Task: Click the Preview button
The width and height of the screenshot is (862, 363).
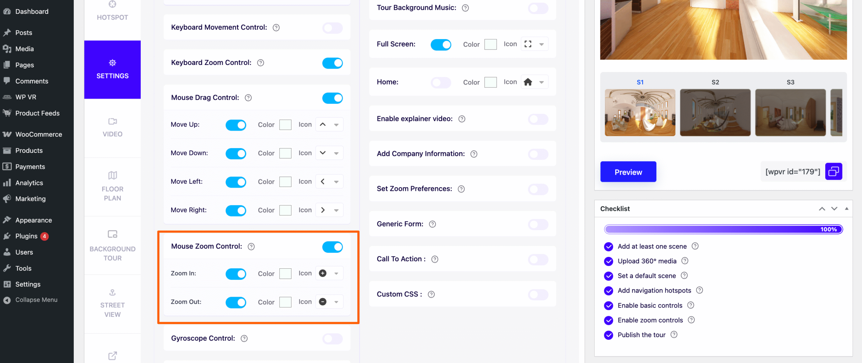Action: coord(628,172)
